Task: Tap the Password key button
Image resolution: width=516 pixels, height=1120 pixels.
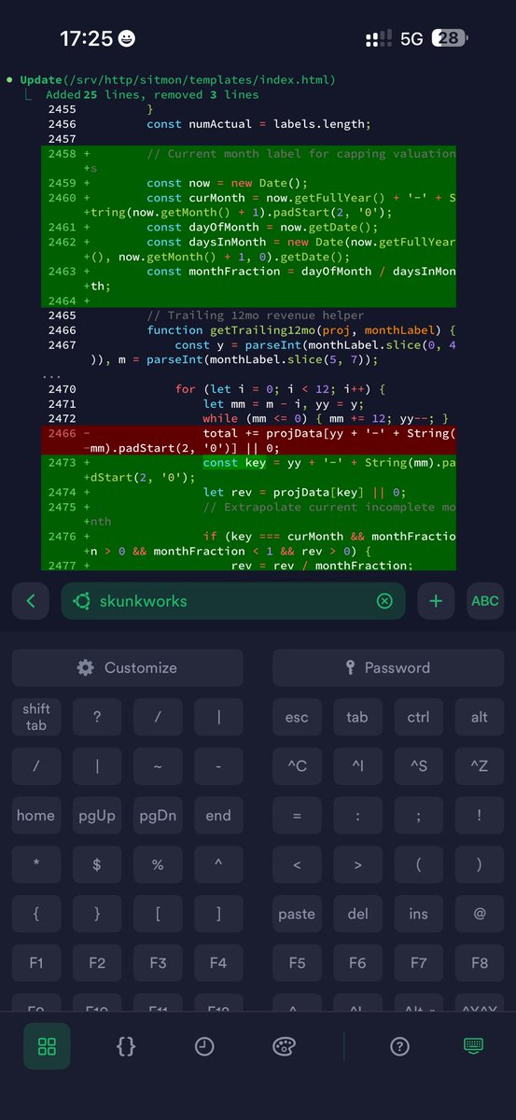Action: tap(388, 667)
